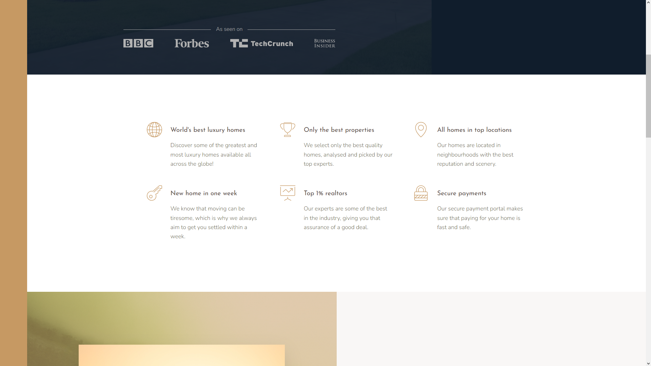
Task: Click the "World's best luxury homes" heading
Action: (208, 130)
